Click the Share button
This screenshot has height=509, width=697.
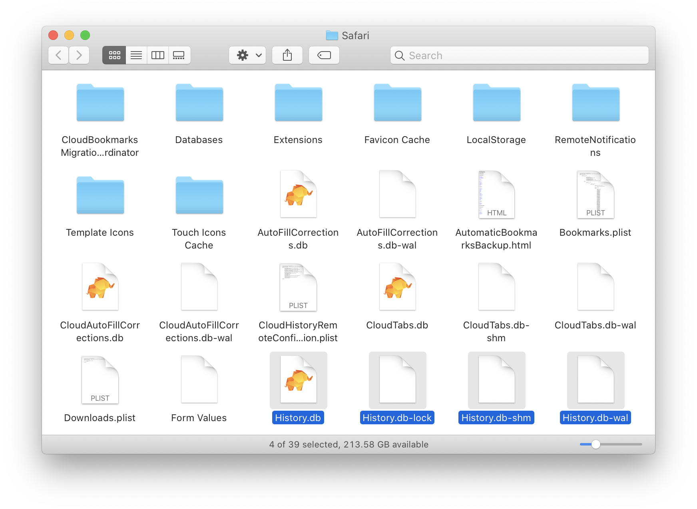pyautogui.click(x=287, y=55)
